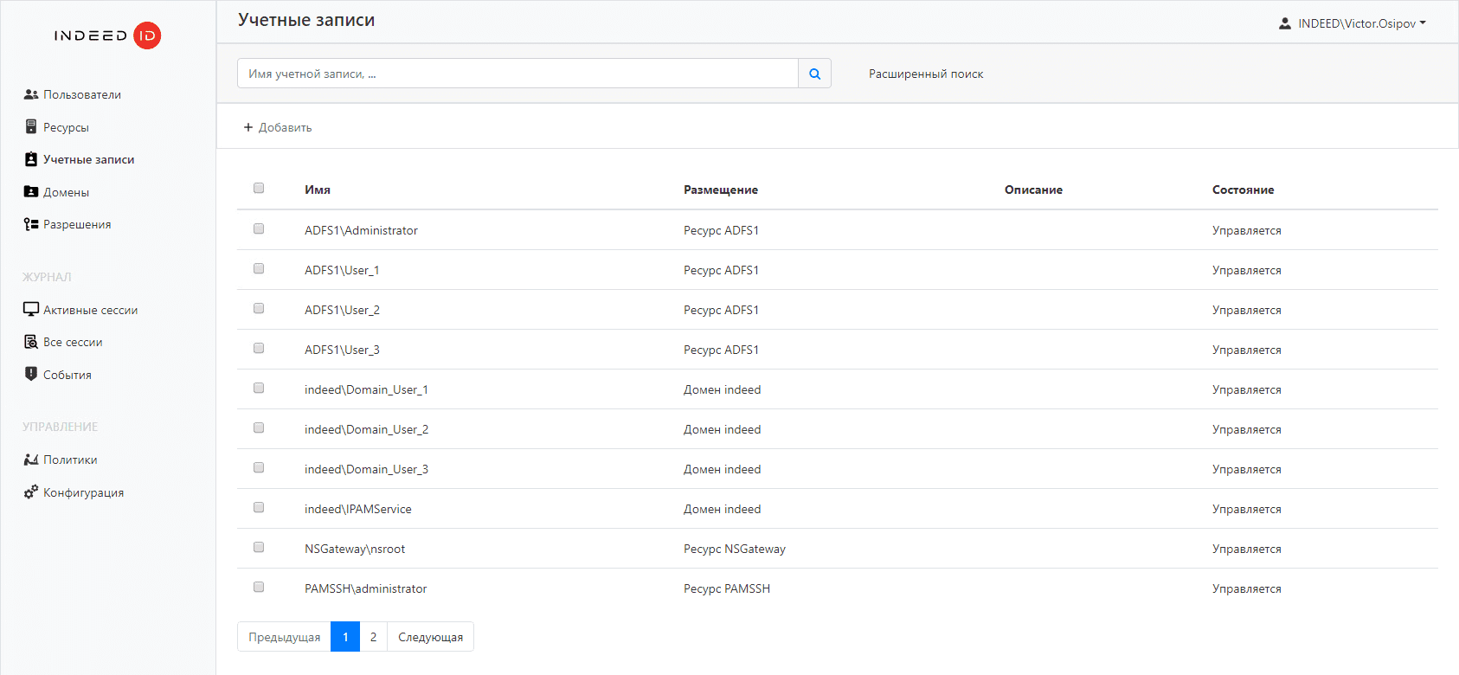Viewport: 1459px width, 675px height.
Task: Tick the checkbox for ADFS1\Administrator
Action: 259,228
